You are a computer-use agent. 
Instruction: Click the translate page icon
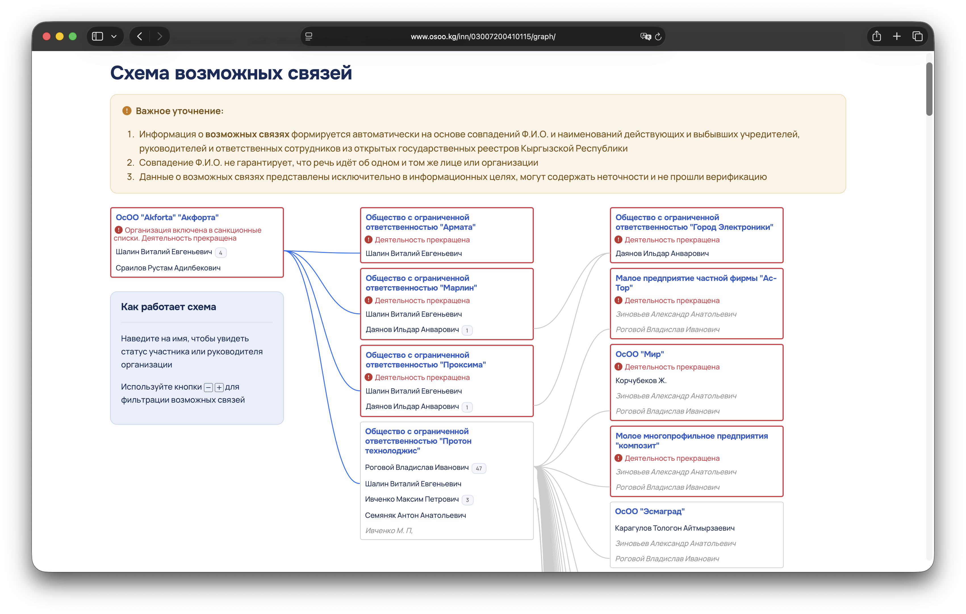[x=645, y=37]
